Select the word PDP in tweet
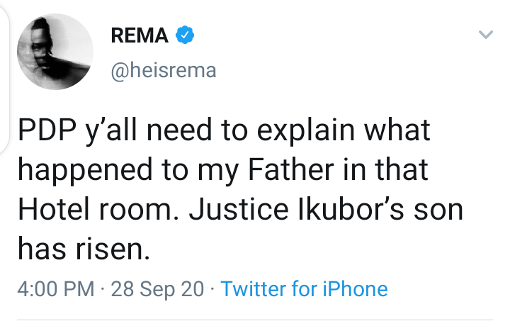Screen dimensions: 510x321 click(47, 130)
